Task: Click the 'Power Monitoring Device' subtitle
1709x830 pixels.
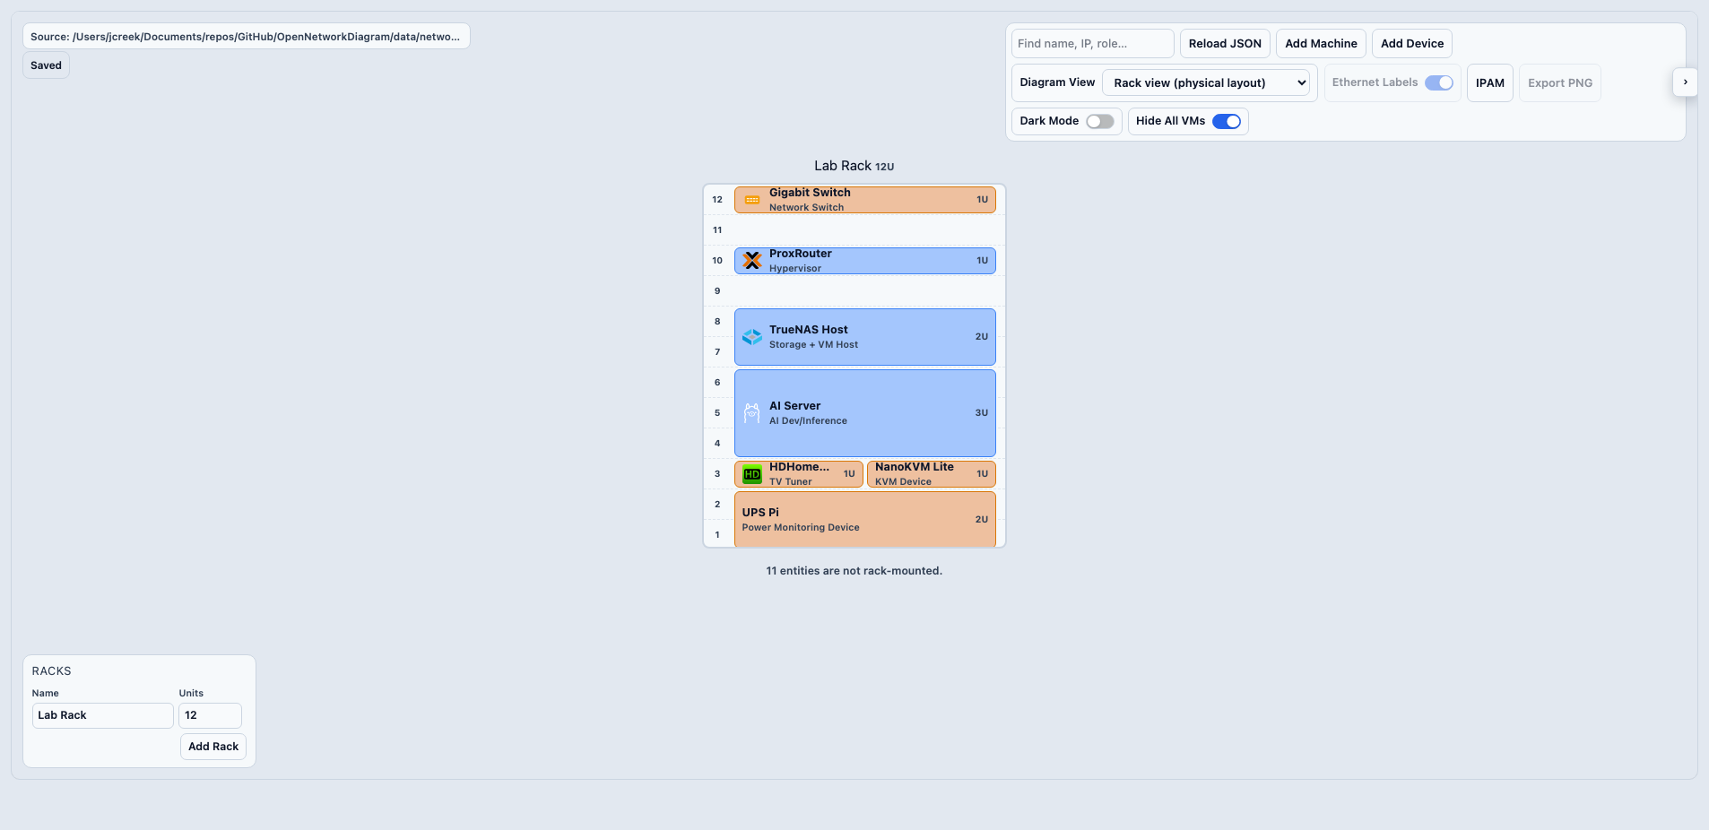Action: click(x=801, y=528)
